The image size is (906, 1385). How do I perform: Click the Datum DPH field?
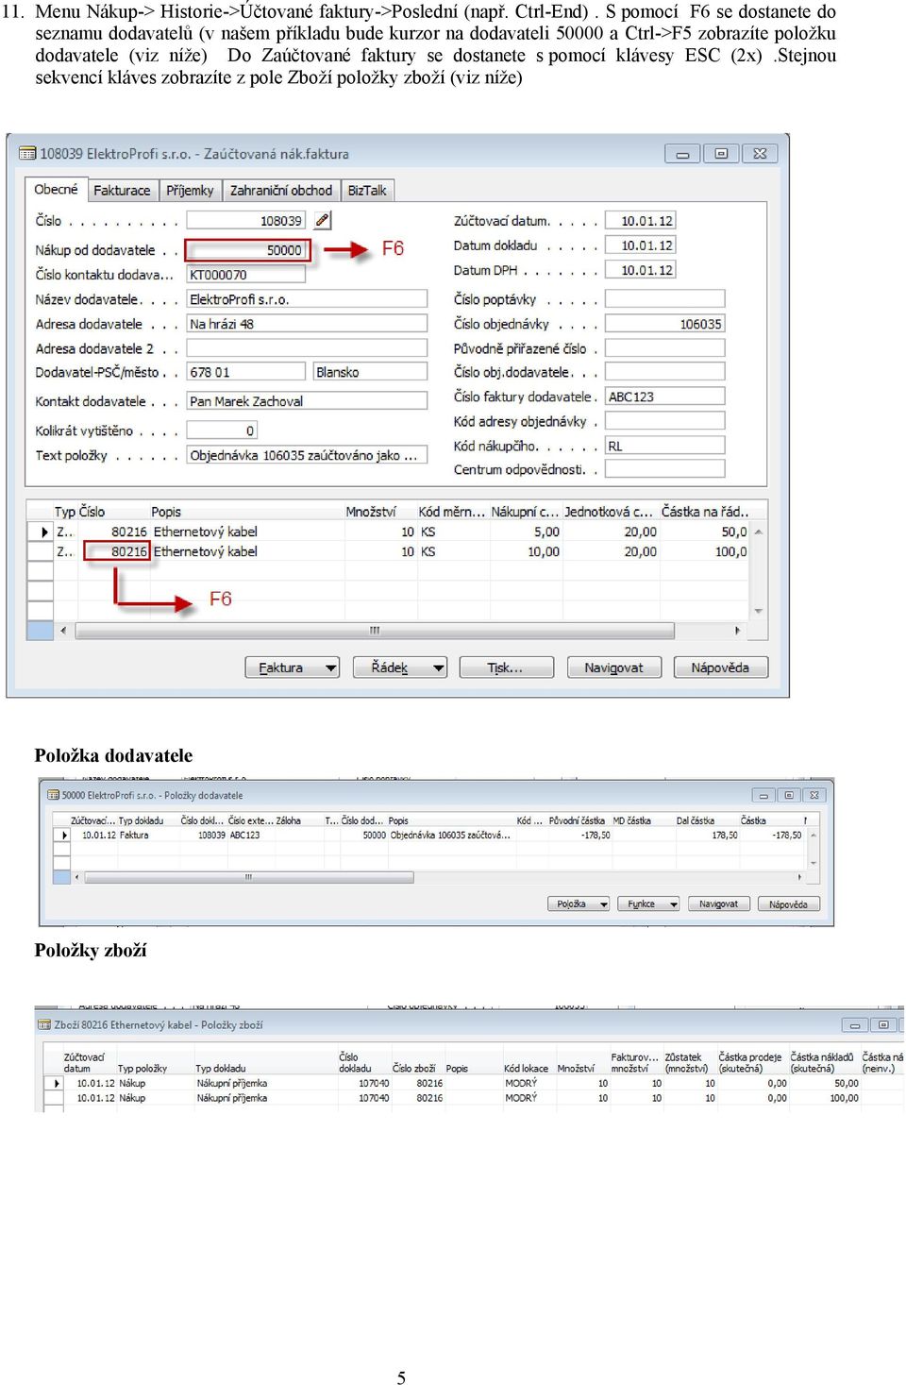pos(640,270)
